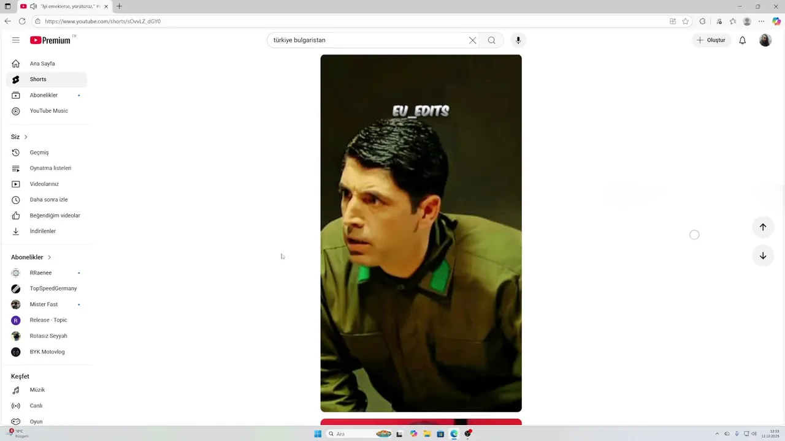Open Daha sonra izle list
The image size is (785, 441).
coord(47,200)
